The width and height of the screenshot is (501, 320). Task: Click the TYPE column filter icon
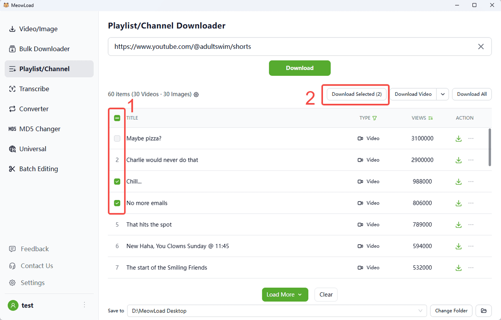pyautogui.click(x=375, y=118)
